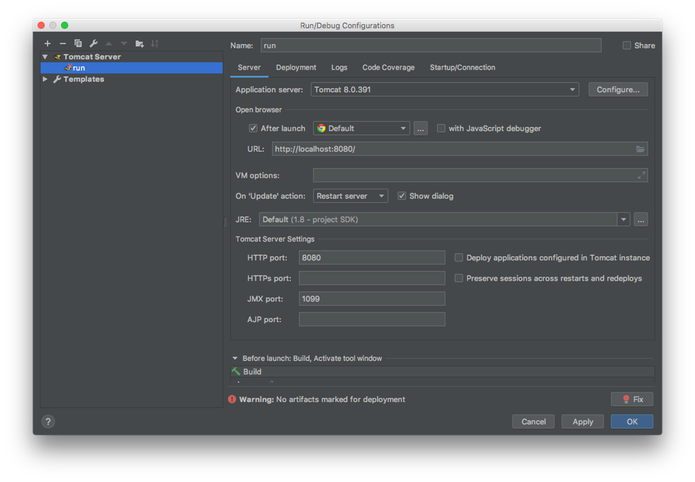
Task: Switch to the Deployment tab
Action: (x=296, y=67)
